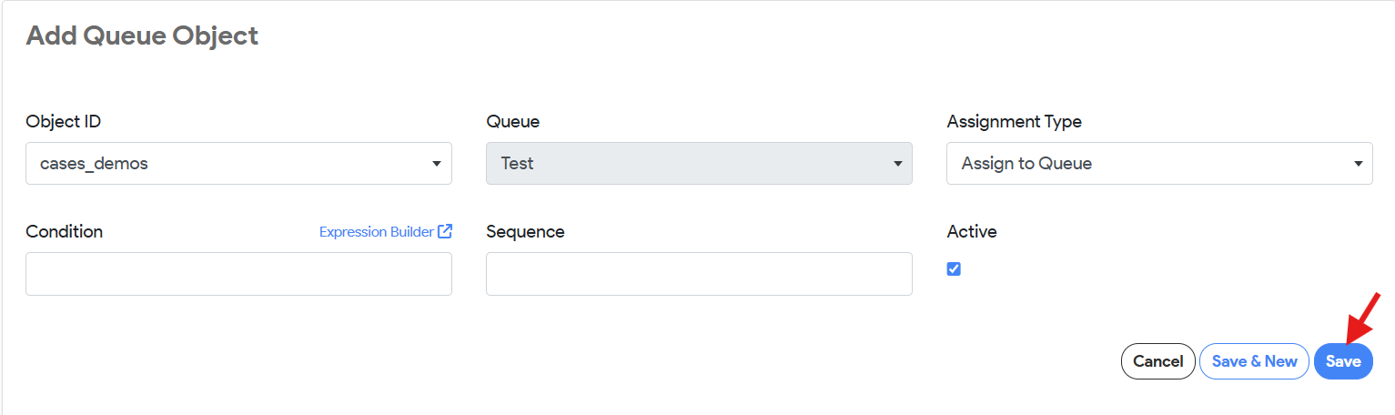The height and width of the screenshot is (415, 1395).
Task: Click the caret arrow in Assignment Type field
Action: (1357, 165)
